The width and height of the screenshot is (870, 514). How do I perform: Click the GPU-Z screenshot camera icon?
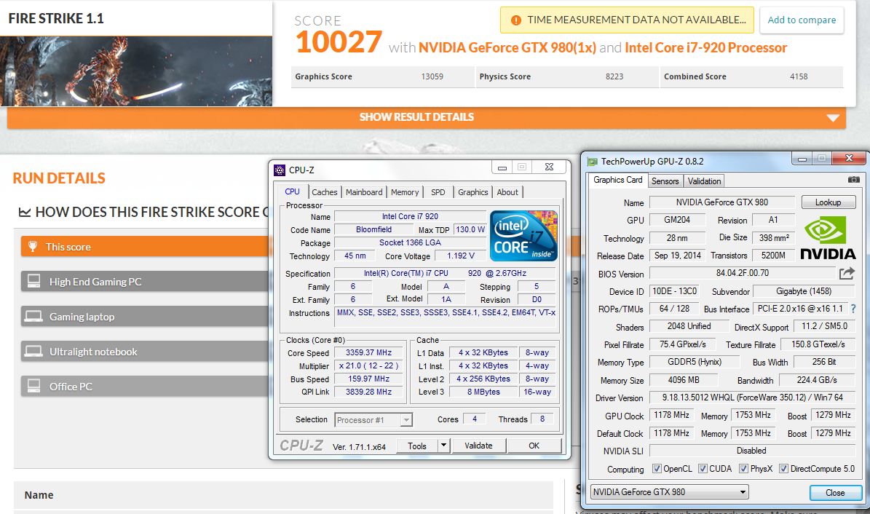tap(854, 179)
